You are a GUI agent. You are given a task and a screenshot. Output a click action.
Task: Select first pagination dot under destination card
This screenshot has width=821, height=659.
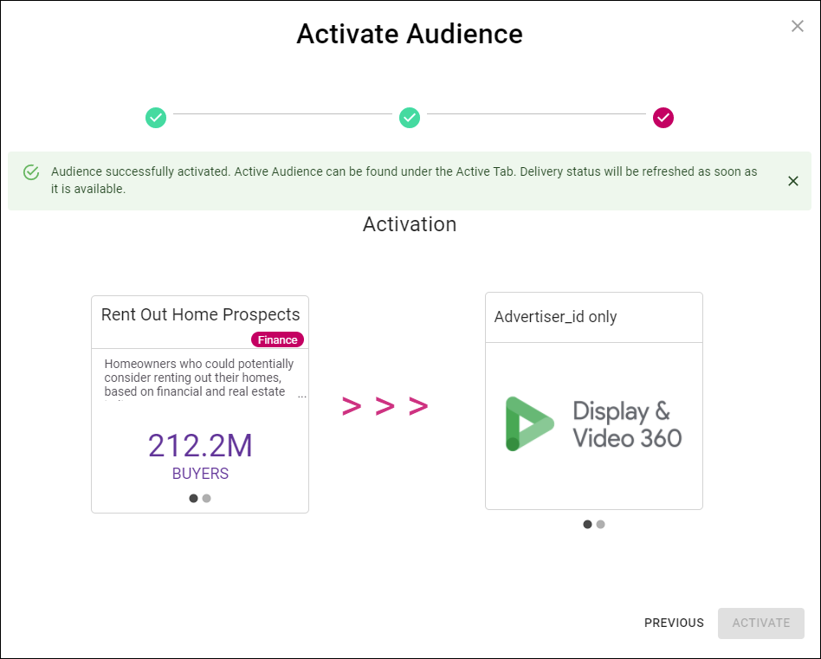pyautogui.click(x=587, y=525)
